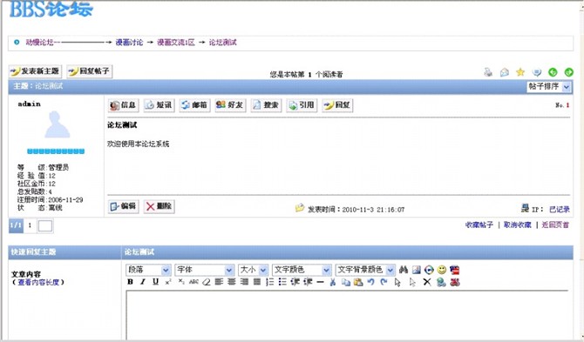Click the 收藏帖子 bookmark link
Viewport: 584px width, 342px height.
click(479, 225)
